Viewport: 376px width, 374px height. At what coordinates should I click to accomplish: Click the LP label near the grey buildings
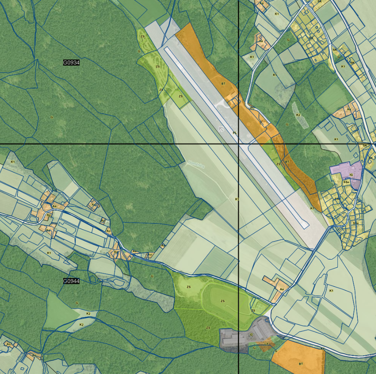tap(266, 344)
